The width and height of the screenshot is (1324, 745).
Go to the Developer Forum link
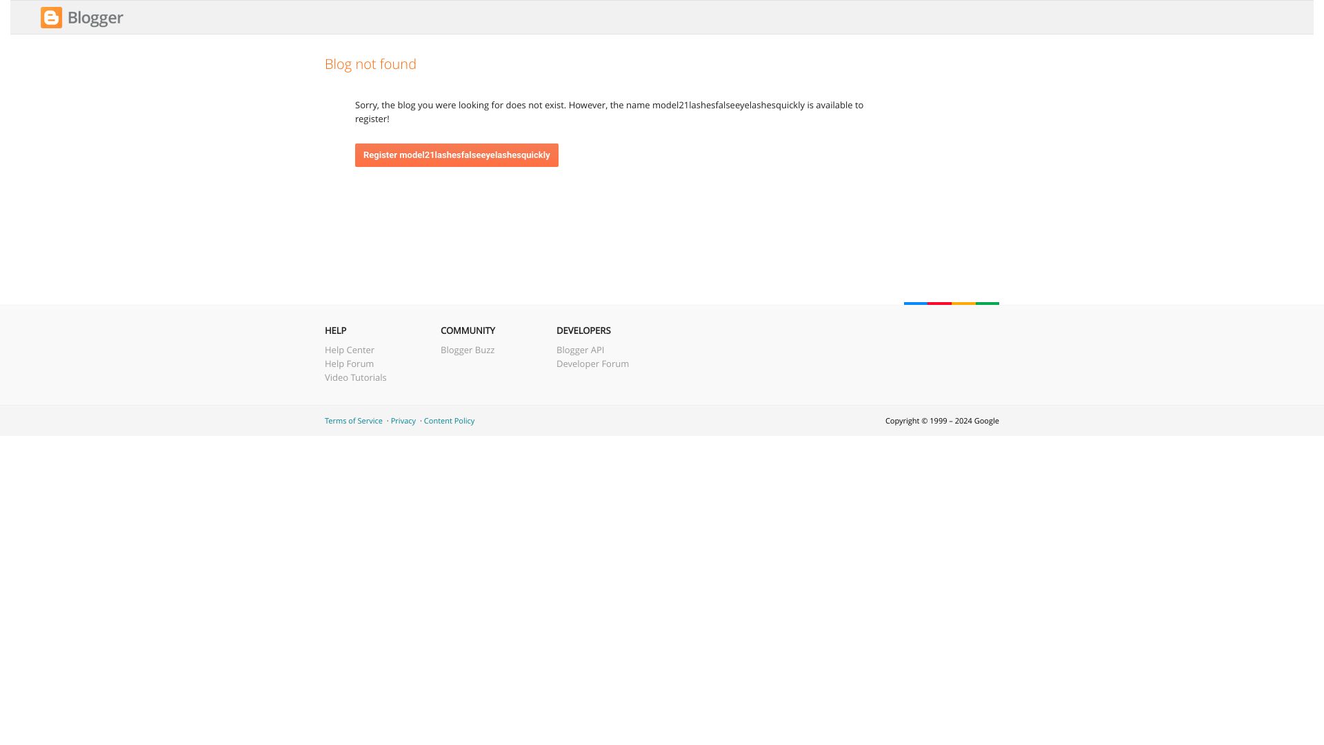(x=592, y=364)
